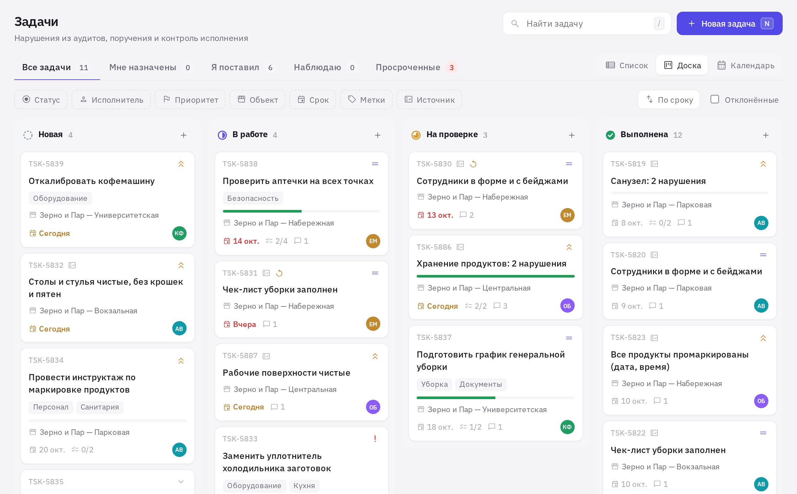Click plus icon in Выполнена column
Image resolution: width=797 pixels, height=494 pixels.
point(765,135)
